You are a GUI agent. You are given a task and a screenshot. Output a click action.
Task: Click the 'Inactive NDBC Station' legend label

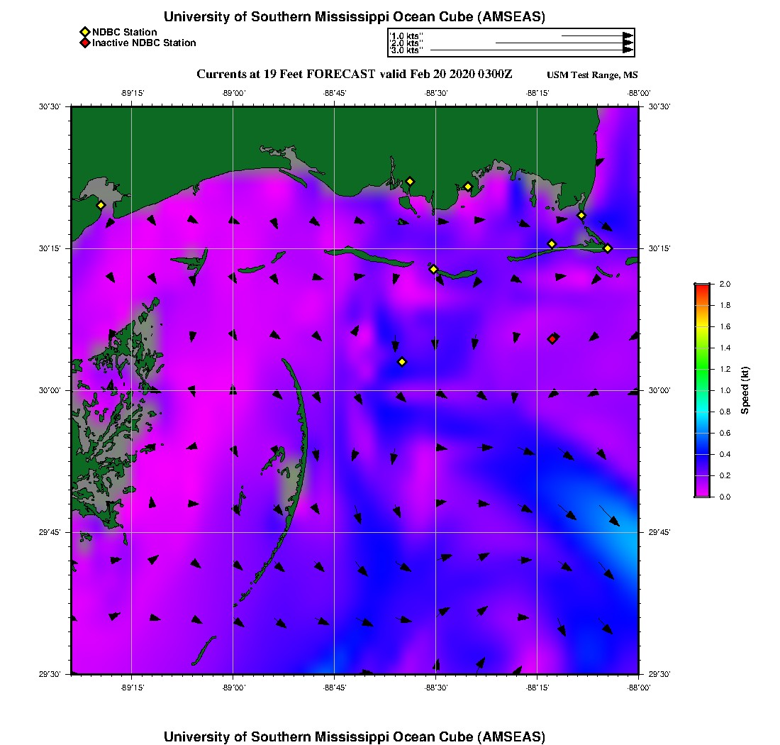click(x=144, y=43)
